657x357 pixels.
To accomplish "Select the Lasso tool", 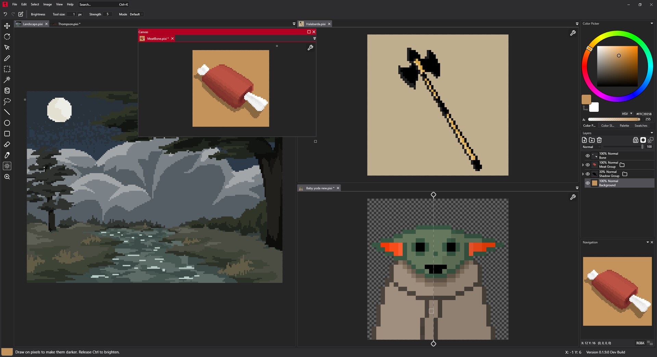I will 7,101.
